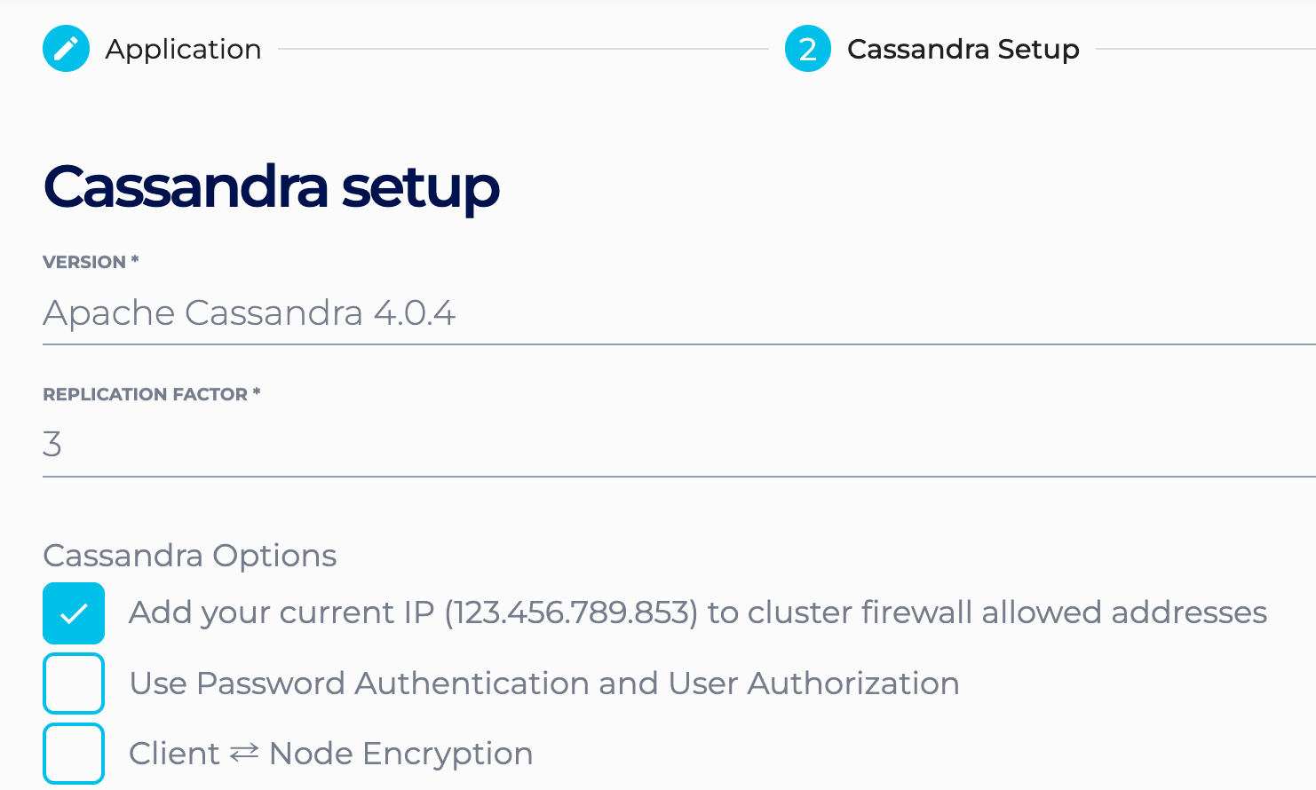Switch back to the Application step

tap(183, 49)
